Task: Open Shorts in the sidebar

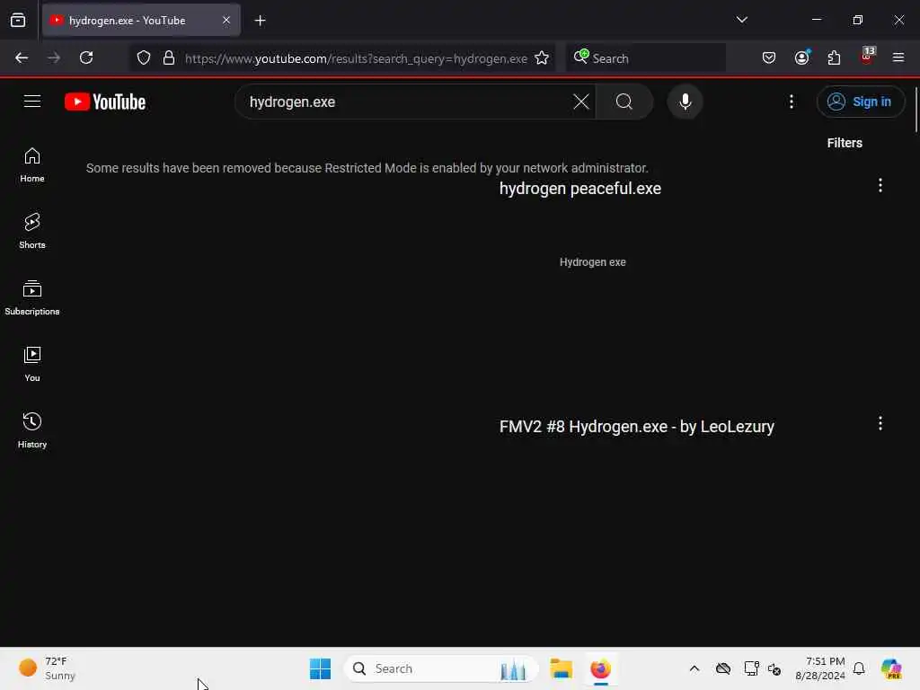Action: (x=32, y=231)
